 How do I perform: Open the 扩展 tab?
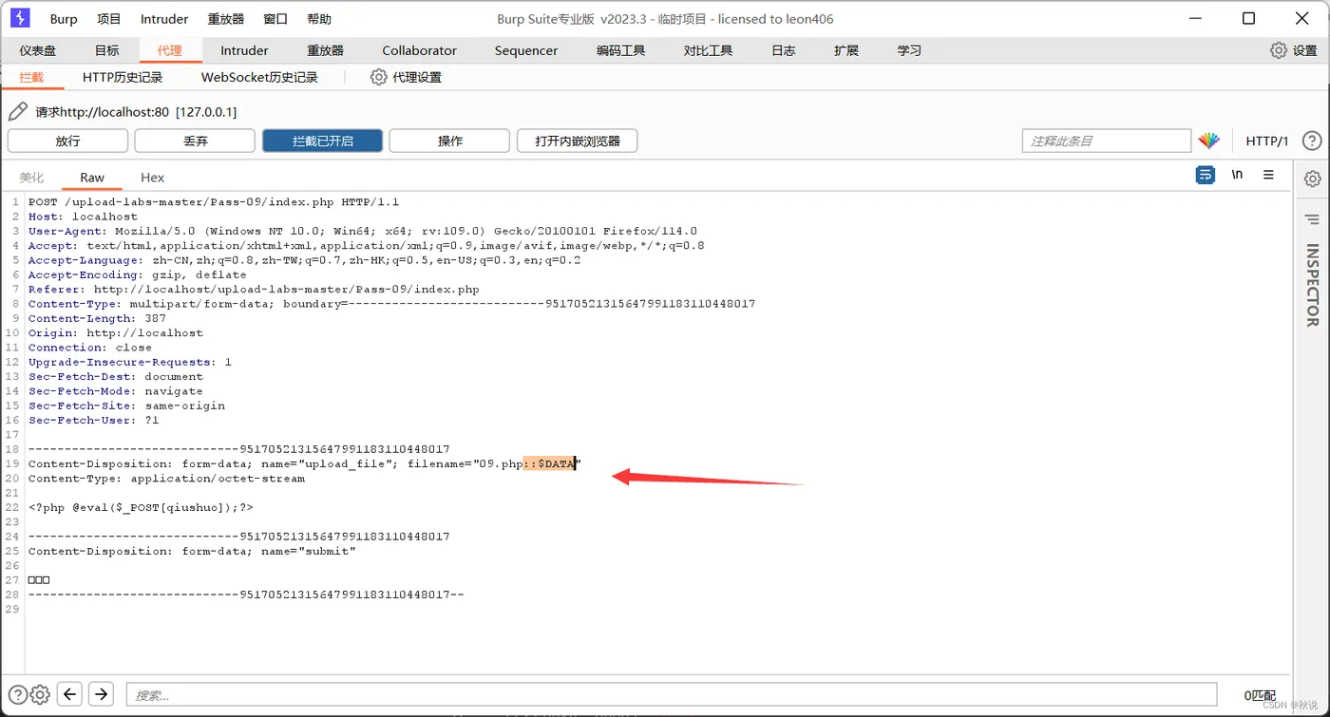pyautogui.click(x=846, y=50)
